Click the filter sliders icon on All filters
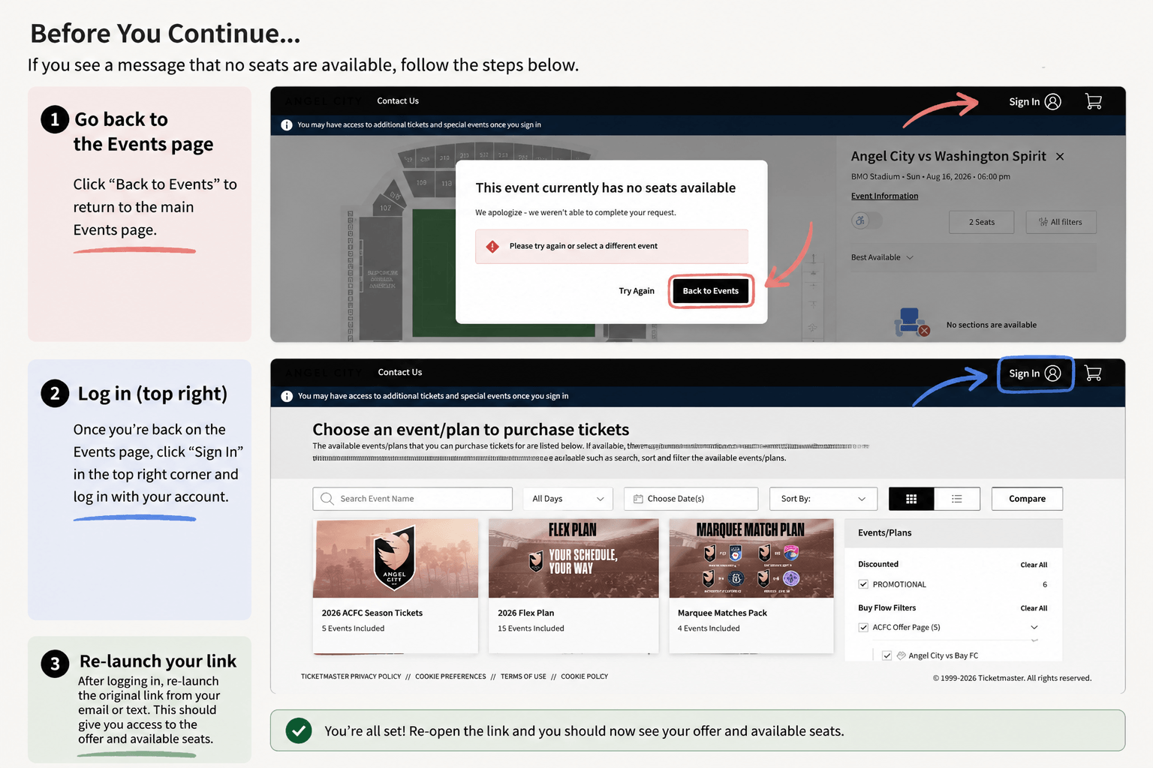This screenshot has width=1153, height=768. pyautogui.click(x=1043, y=222)
